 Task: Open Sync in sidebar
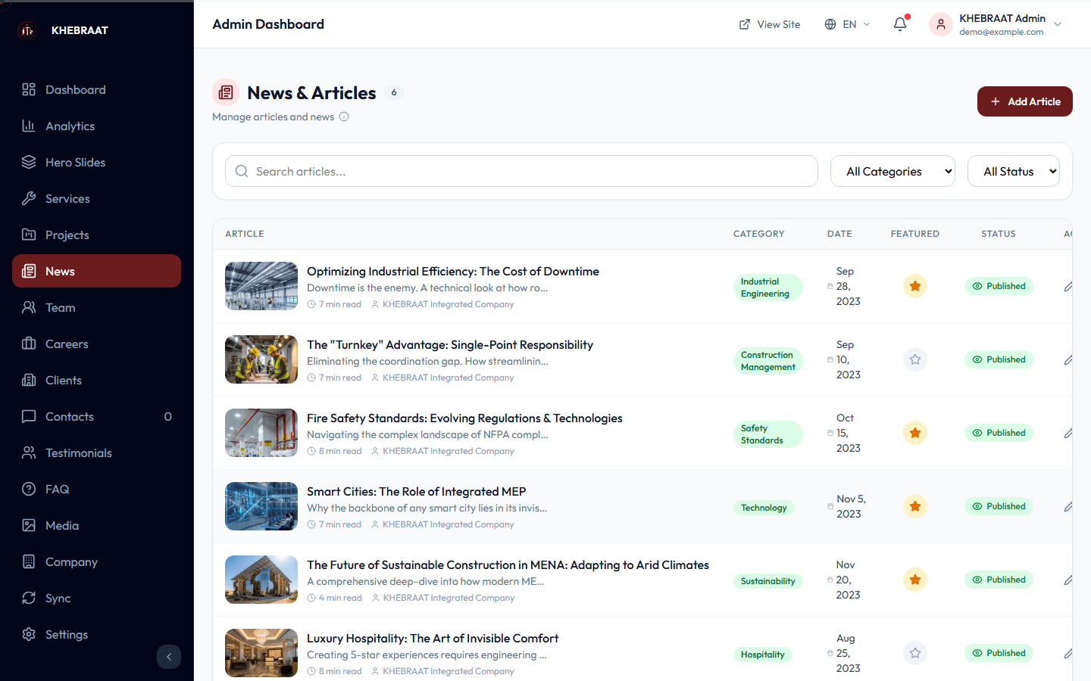tap(96, 598)
